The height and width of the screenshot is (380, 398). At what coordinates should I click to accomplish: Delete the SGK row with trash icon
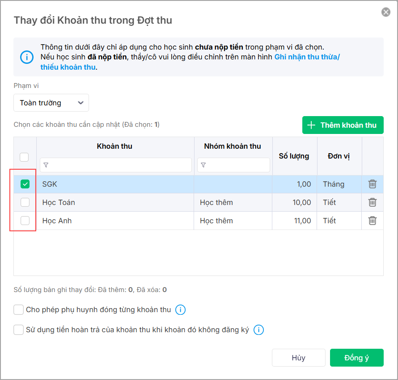[x=372, y=184]
